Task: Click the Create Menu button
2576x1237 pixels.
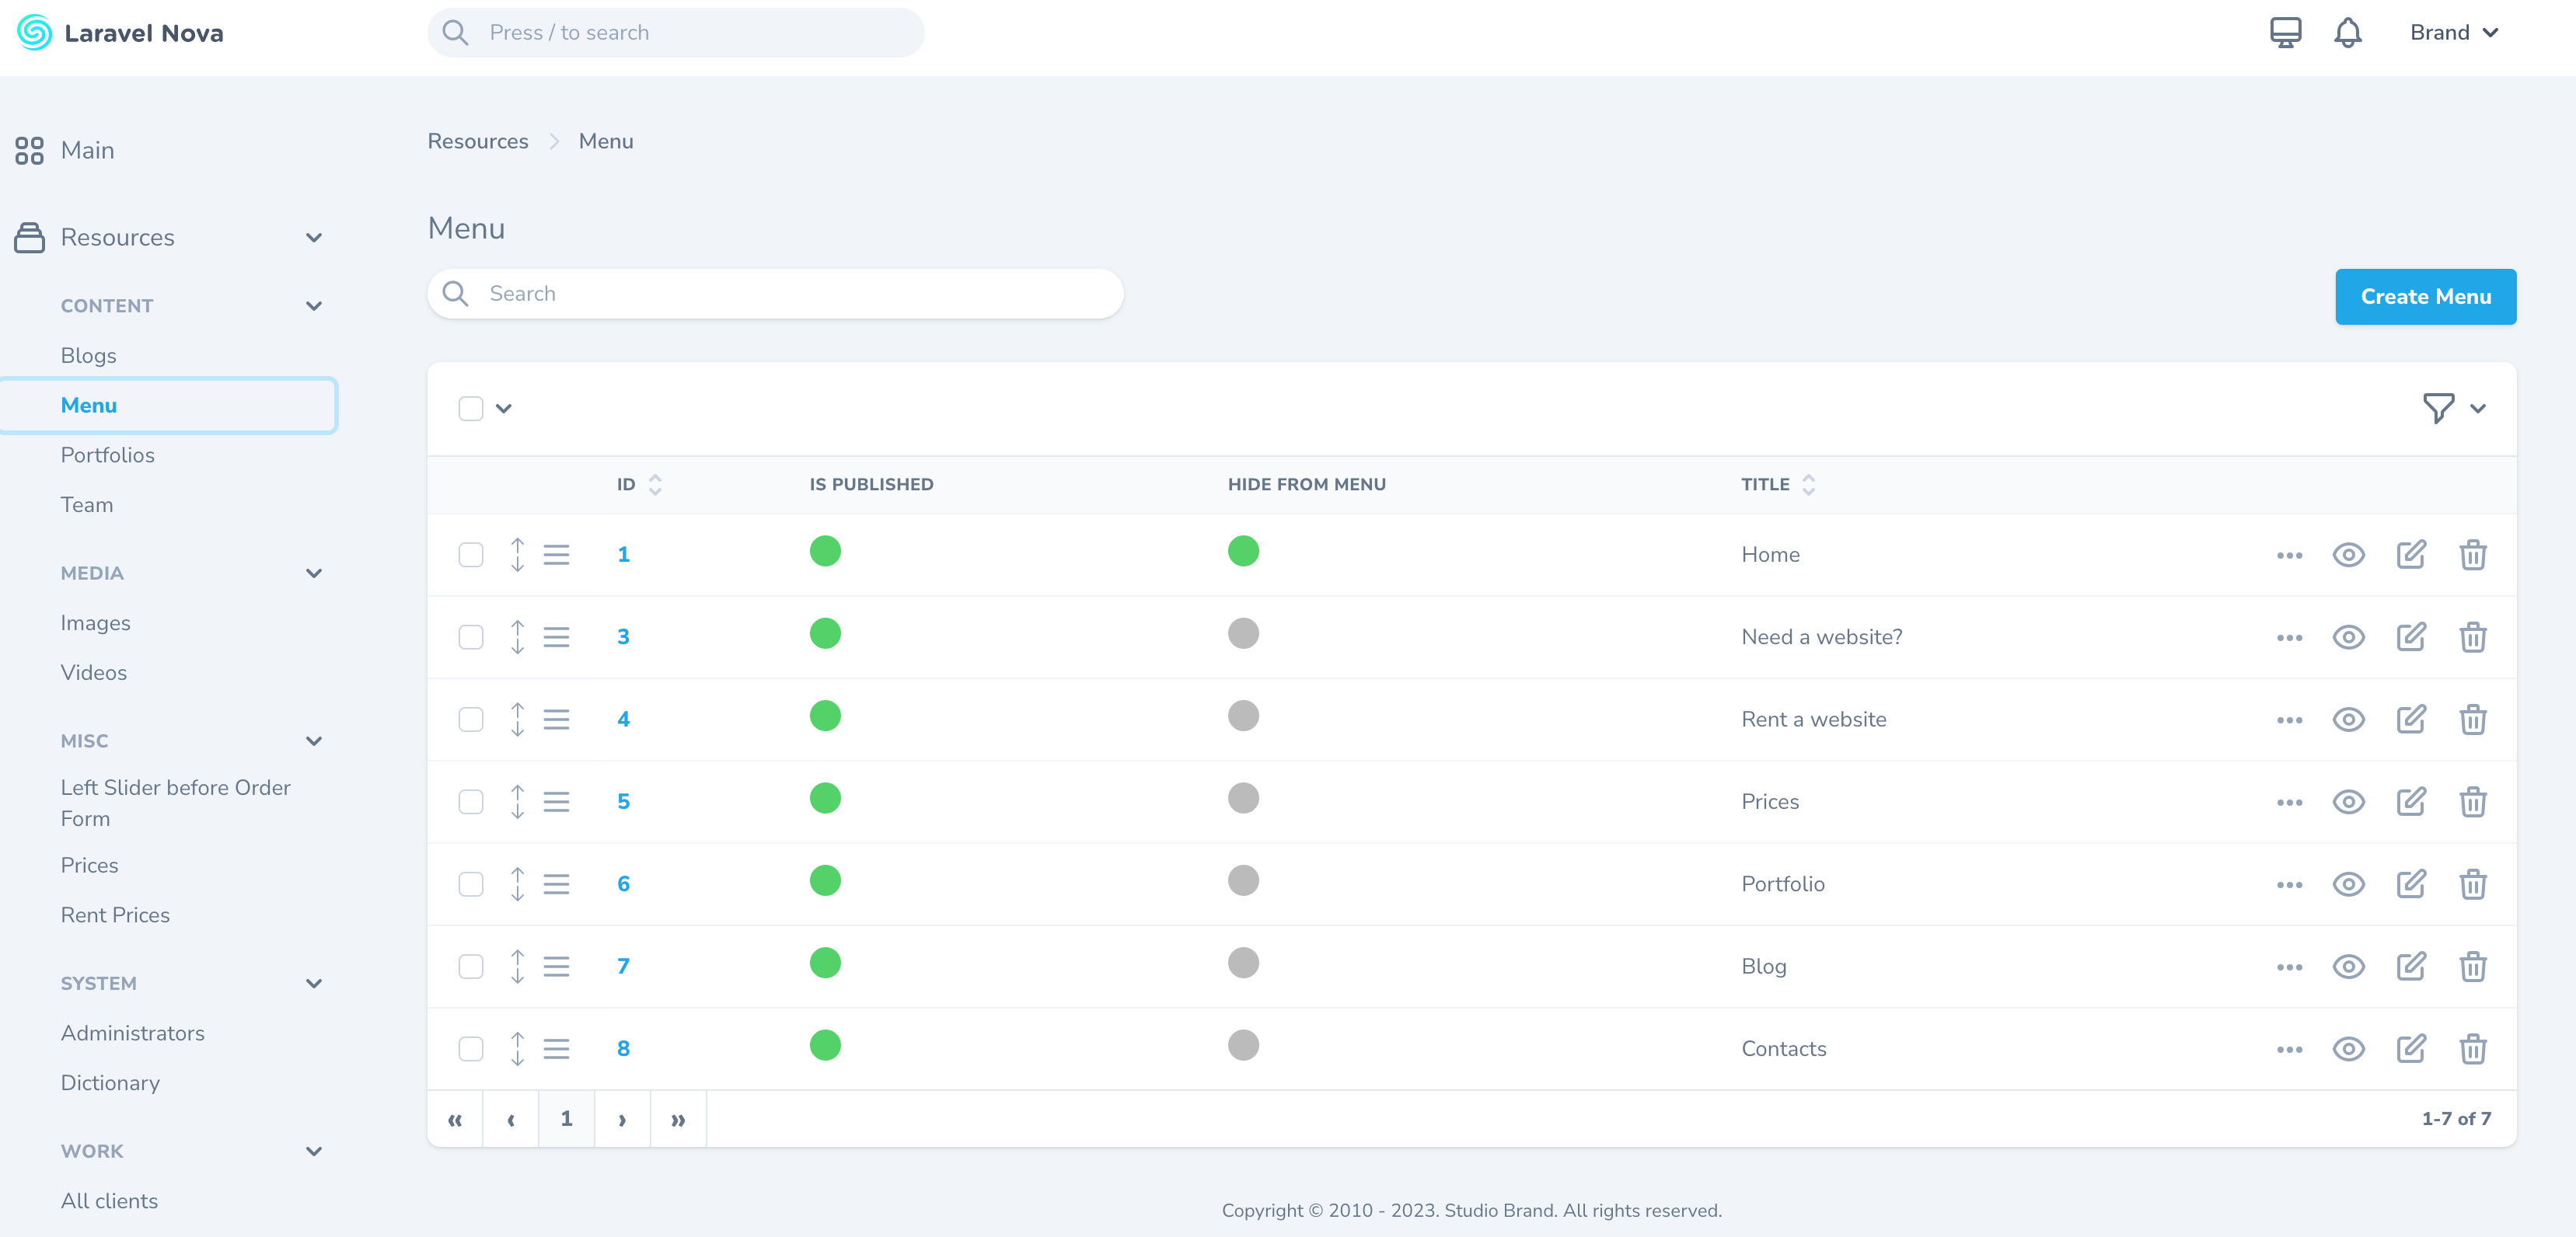Action: tap(2425, 297)
